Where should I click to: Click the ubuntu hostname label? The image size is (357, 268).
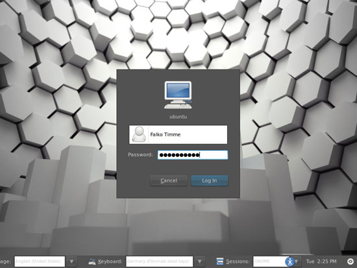pyautogui.click(x=178, y=117)
